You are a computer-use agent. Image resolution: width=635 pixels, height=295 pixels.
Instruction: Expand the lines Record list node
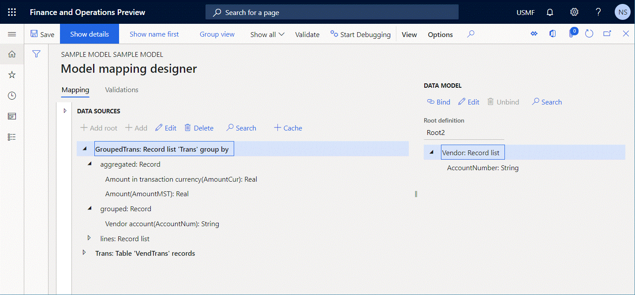point(90,238)
